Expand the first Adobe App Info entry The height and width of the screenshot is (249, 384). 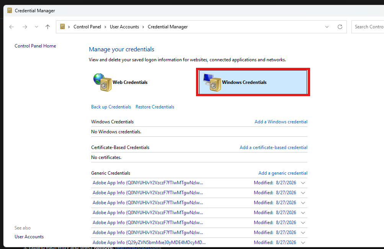(x=303, y=183)
